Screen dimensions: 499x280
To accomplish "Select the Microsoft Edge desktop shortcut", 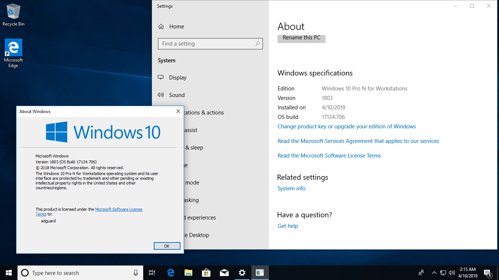I will pyautogui.click(x=14, y=53).
